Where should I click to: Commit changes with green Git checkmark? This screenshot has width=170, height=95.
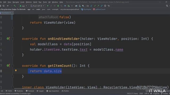point(95,6)
